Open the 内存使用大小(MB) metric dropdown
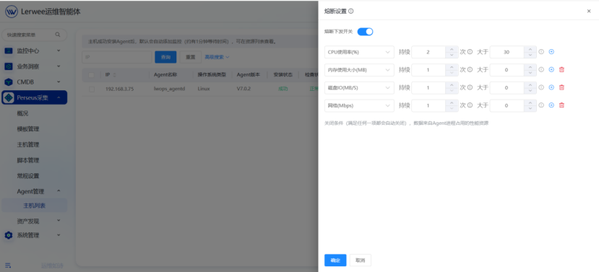 point(360,70)
